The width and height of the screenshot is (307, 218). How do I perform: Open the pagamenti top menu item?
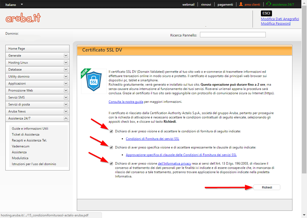[x=225, y=5]
